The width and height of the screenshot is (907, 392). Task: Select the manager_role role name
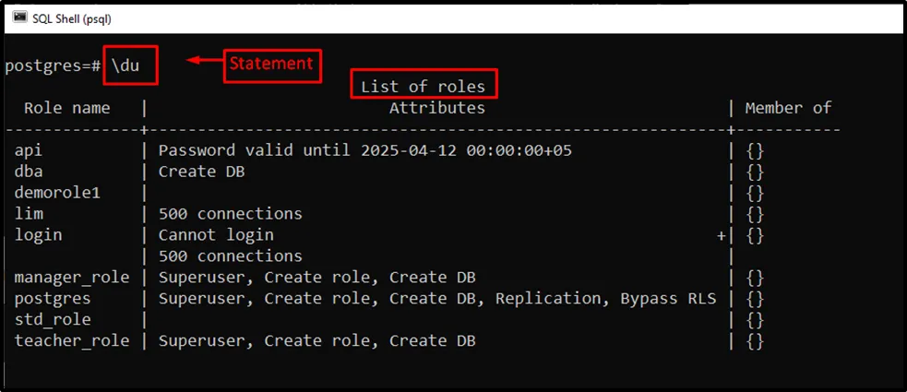pos(72,278)
